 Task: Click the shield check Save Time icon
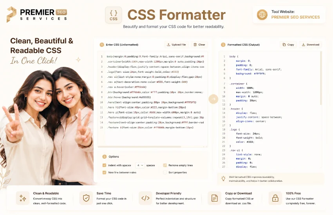coord(86,198)
